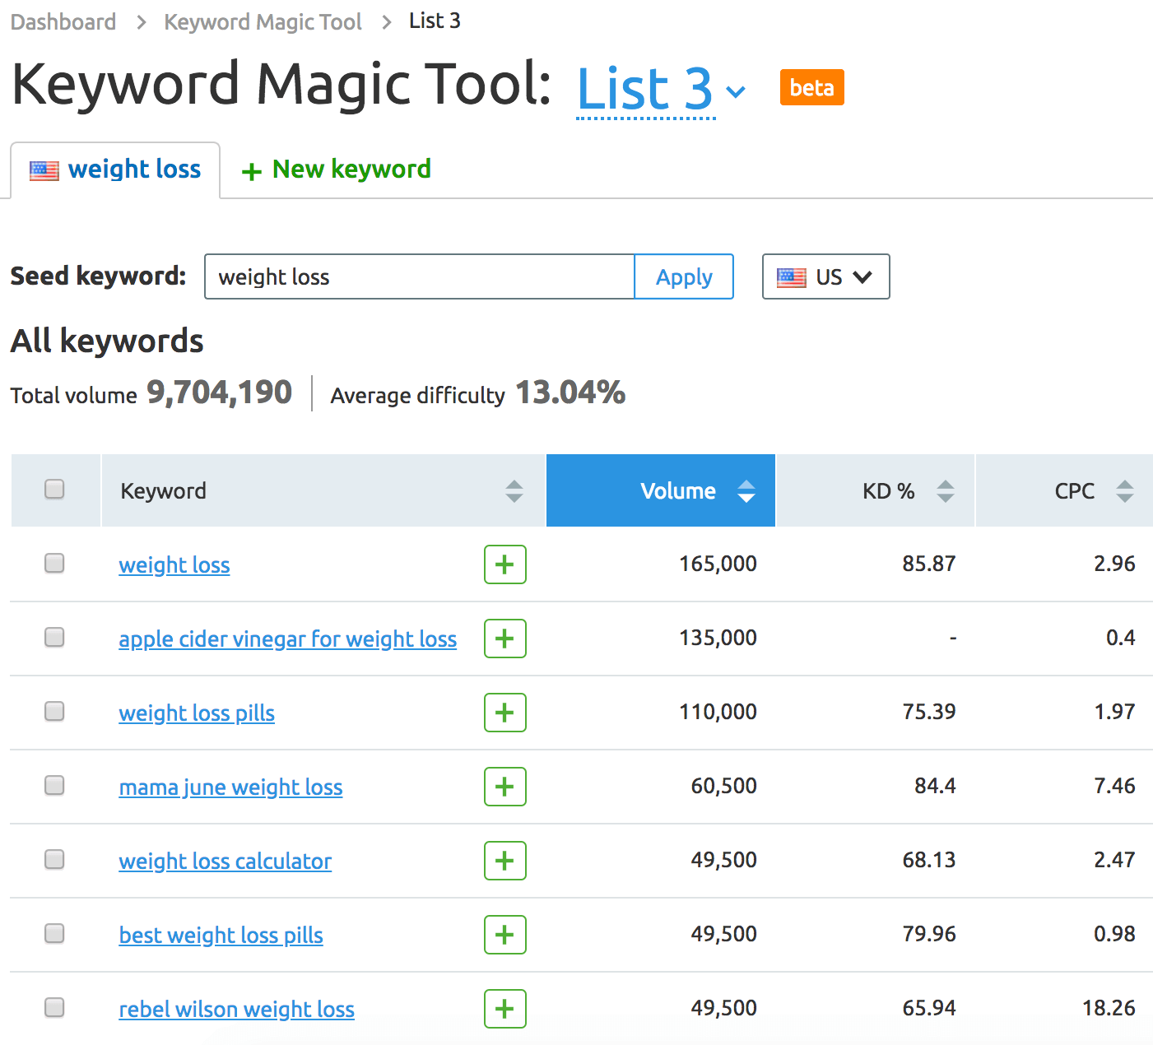This screenshot has height=1045, width=1153.
Task: Sort by the CPC column arrows
Action: [1125, 491]
